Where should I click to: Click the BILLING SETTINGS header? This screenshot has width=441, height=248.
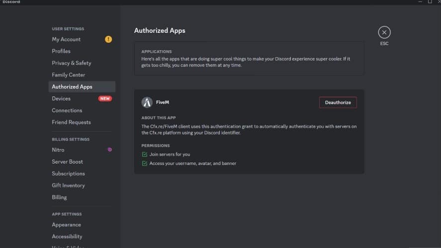pyautogui.click(x=71, y=140)
